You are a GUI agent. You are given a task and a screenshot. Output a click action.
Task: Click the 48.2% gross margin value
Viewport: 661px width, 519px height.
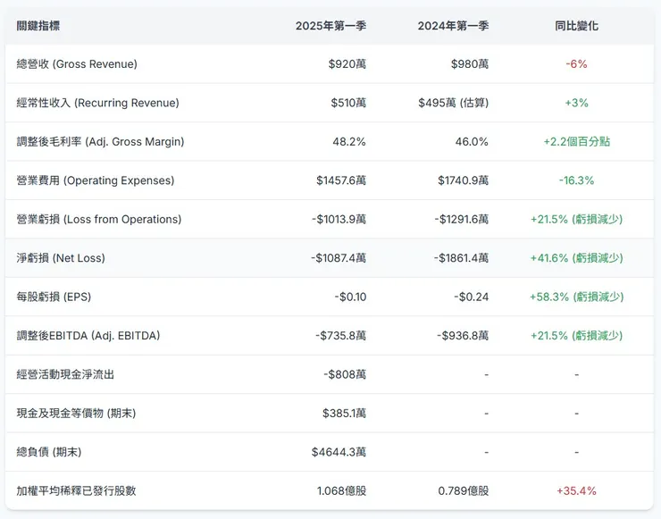pos(349,142)
